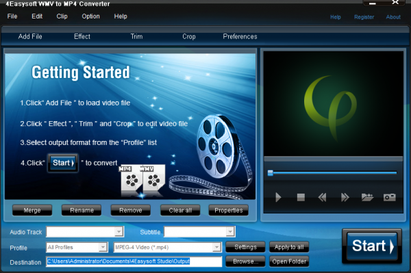Click the video preview area
411x273 pixels.
[x=333, y=103]
